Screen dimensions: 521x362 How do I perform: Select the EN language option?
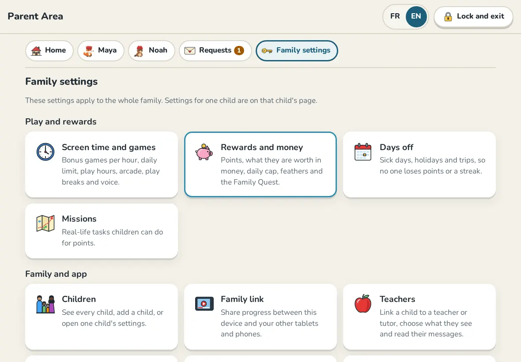click(x=416, y=16)
